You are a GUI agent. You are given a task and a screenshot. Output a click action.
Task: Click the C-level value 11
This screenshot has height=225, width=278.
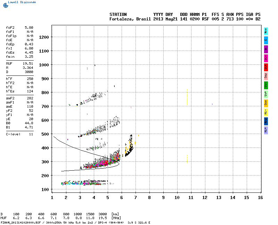(x=31, y=134)
